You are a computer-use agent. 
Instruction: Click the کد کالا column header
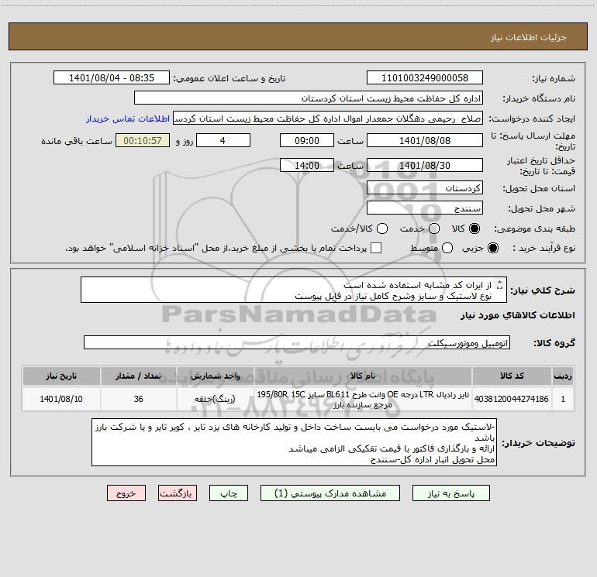click(512, 376)
